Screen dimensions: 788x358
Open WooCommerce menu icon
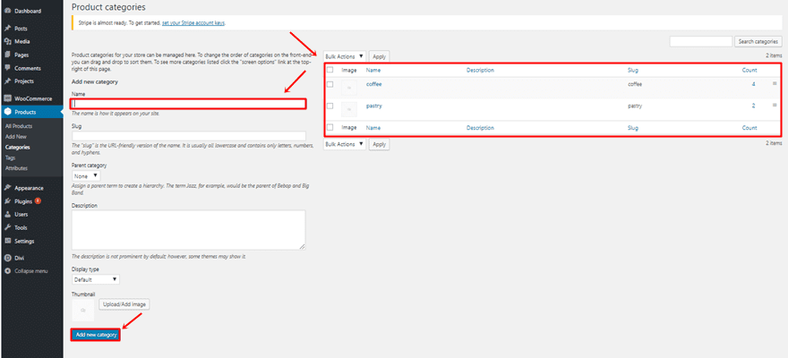pos(7,98)
